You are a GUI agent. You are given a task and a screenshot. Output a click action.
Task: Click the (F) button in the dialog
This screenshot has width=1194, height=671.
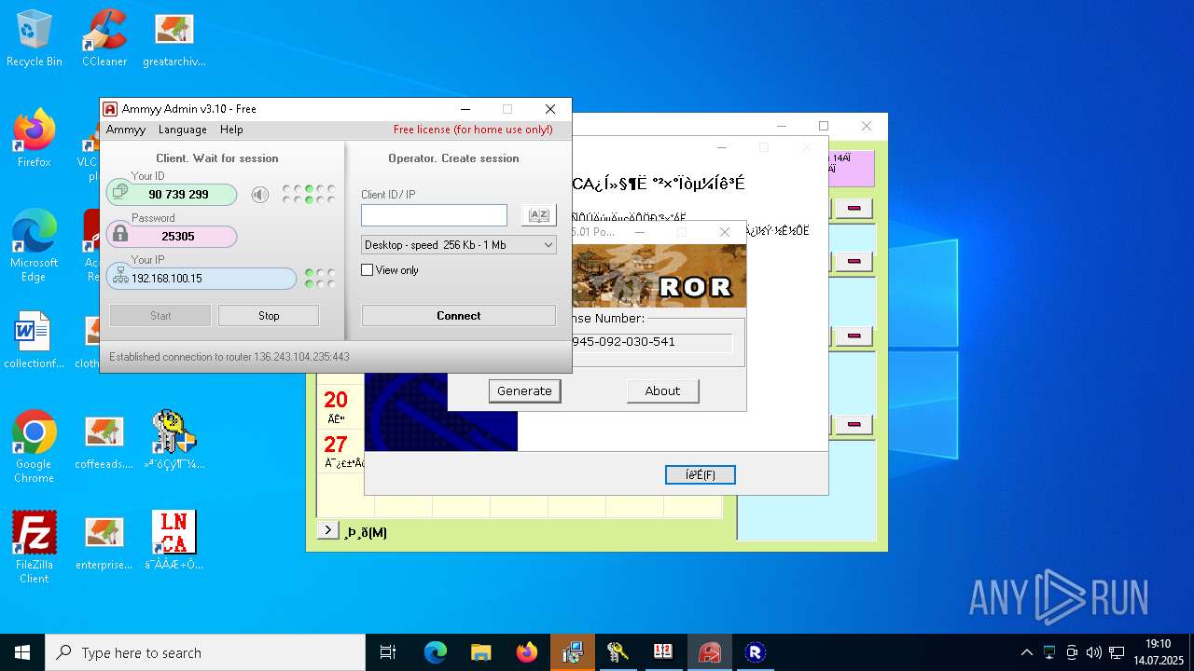click(701, 475)
